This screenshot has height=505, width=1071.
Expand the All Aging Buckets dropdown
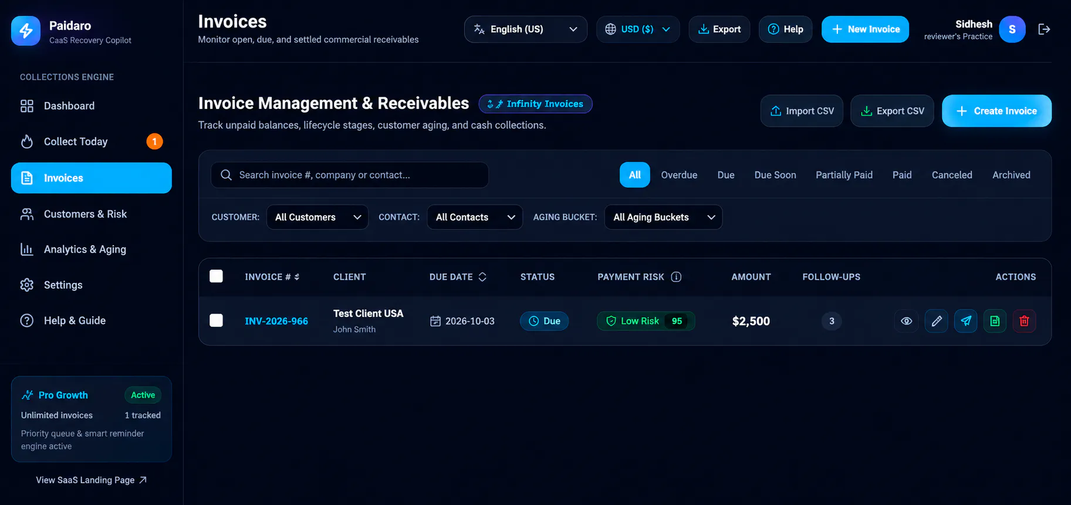click(x=663, y=217)
